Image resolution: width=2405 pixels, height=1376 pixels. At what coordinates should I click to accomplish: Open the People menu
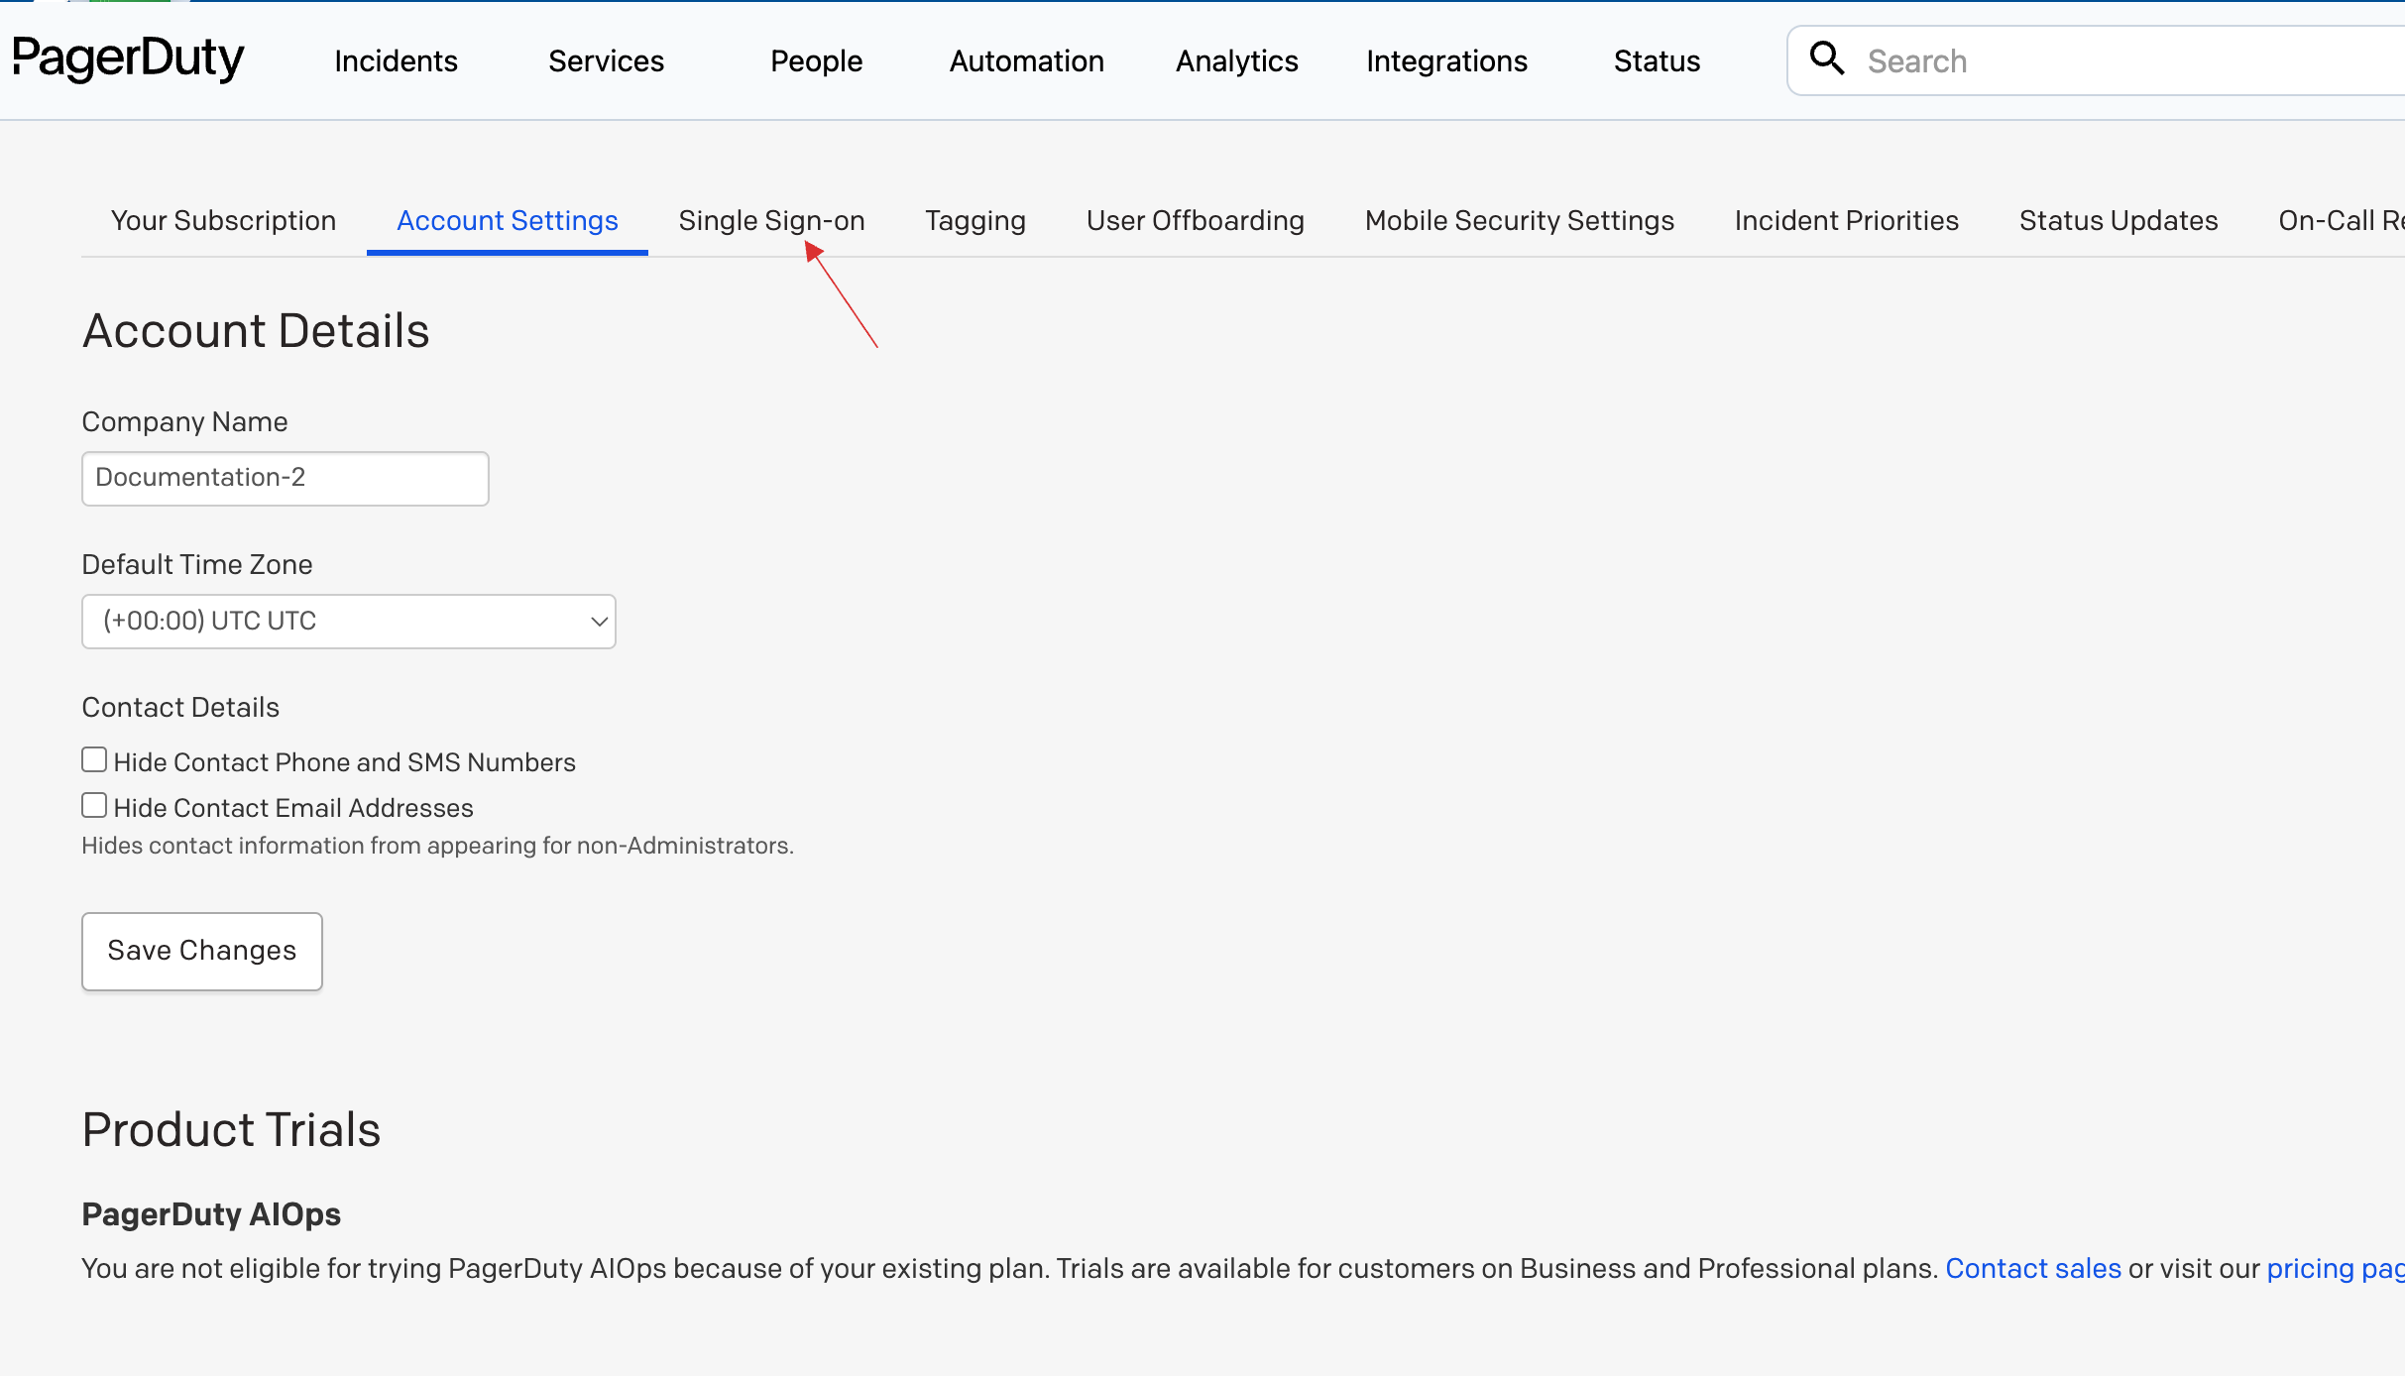(816, 61)
